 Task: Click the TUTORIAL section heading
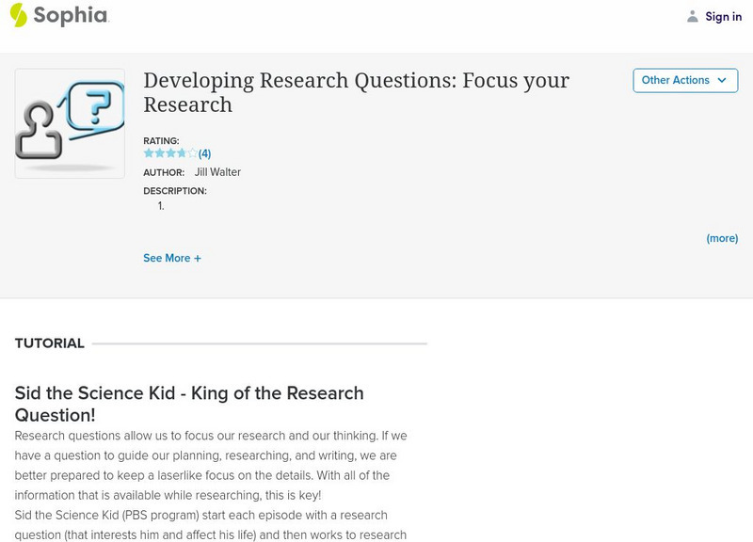(50, 343)
